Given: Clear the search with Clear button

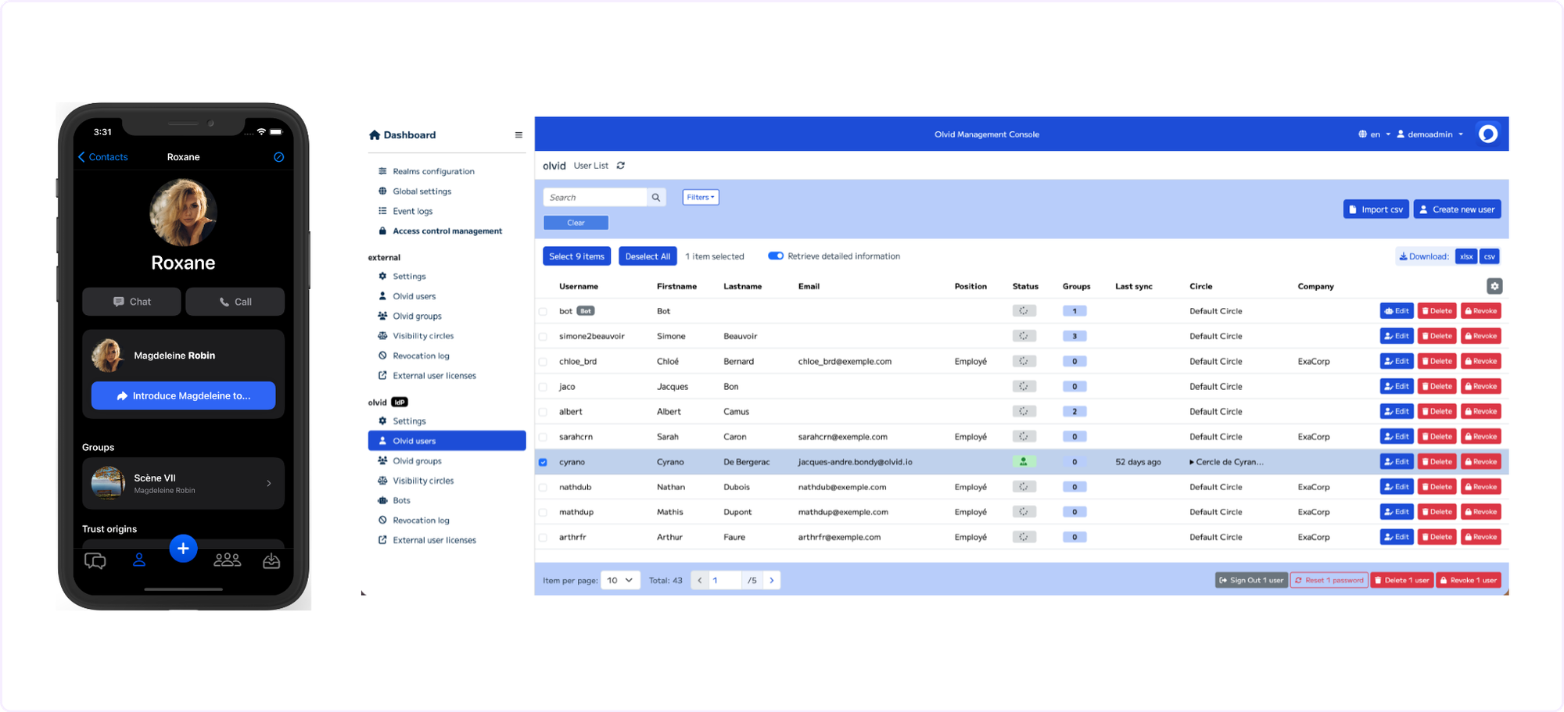Looking at the screenshot, I should coord(576,223).
